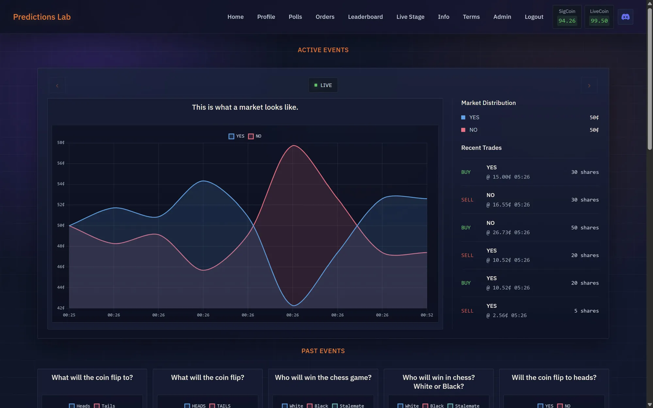Click the Predictions Lab logo
Screen dimensions: 653x408
42,17
